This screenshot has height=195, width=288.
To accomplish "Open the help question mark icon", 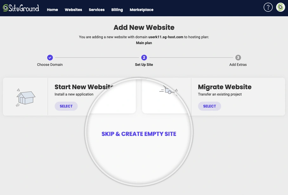I will coord(268,7).
